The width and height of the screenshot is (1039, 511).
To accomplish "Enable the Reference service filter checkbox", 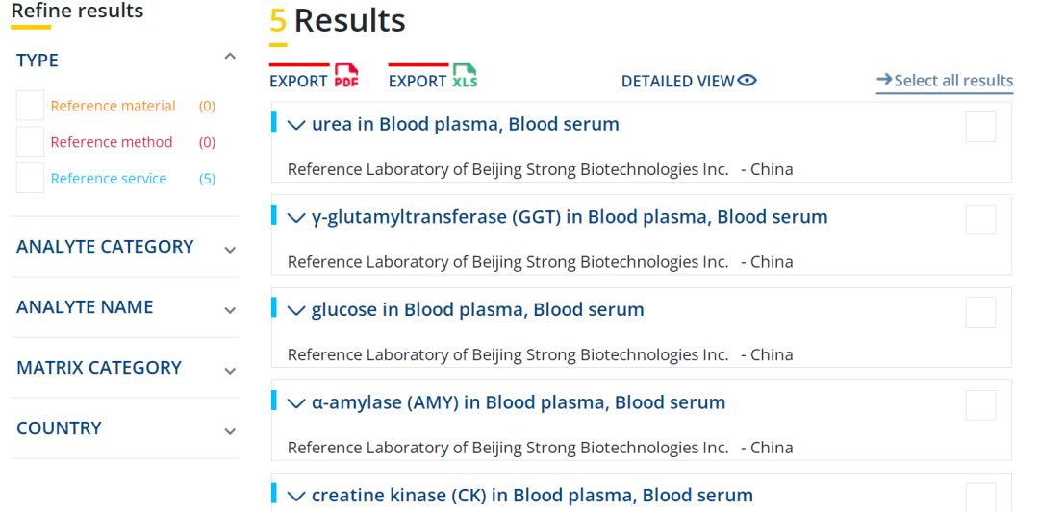I will 30,178.
